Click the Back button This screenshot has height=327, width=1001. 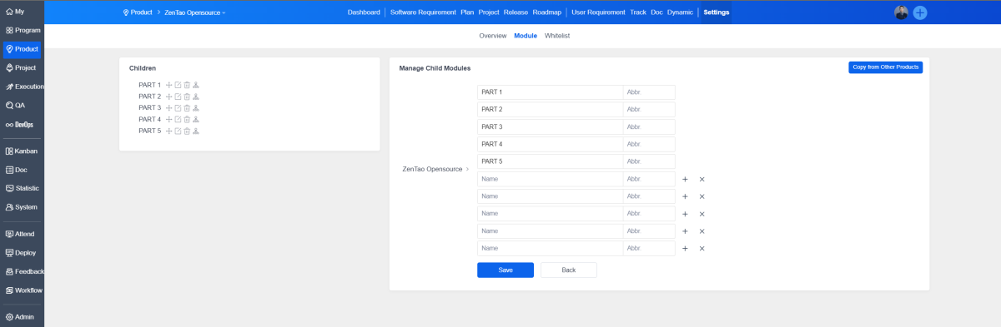pos(569,270)
